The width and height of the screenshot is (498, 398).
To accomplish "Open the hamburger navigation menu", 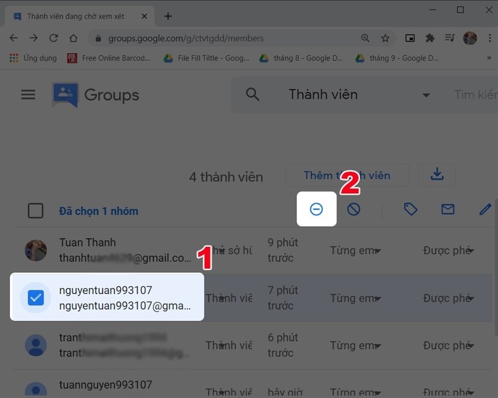I will pyautogui.click(x=28, y=95).
